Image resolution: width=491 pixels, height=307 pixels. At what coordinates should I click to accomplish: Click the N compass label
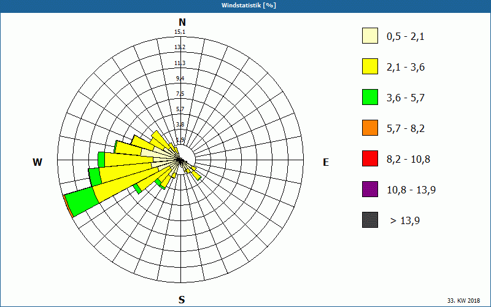coord(182,22)
